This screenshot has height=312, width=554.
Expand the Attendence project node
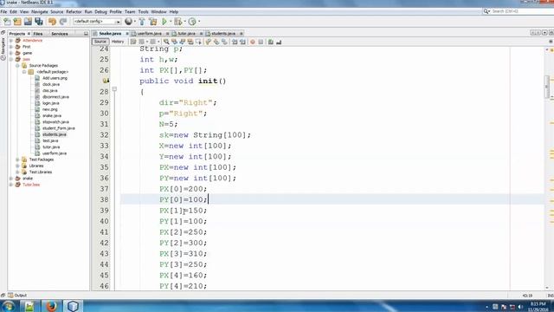tap(11, 41)
